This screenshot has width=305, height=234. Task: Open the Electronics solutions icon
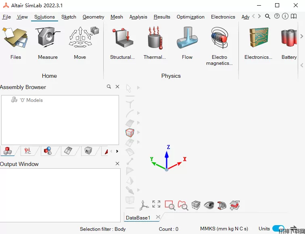point(258,43)
